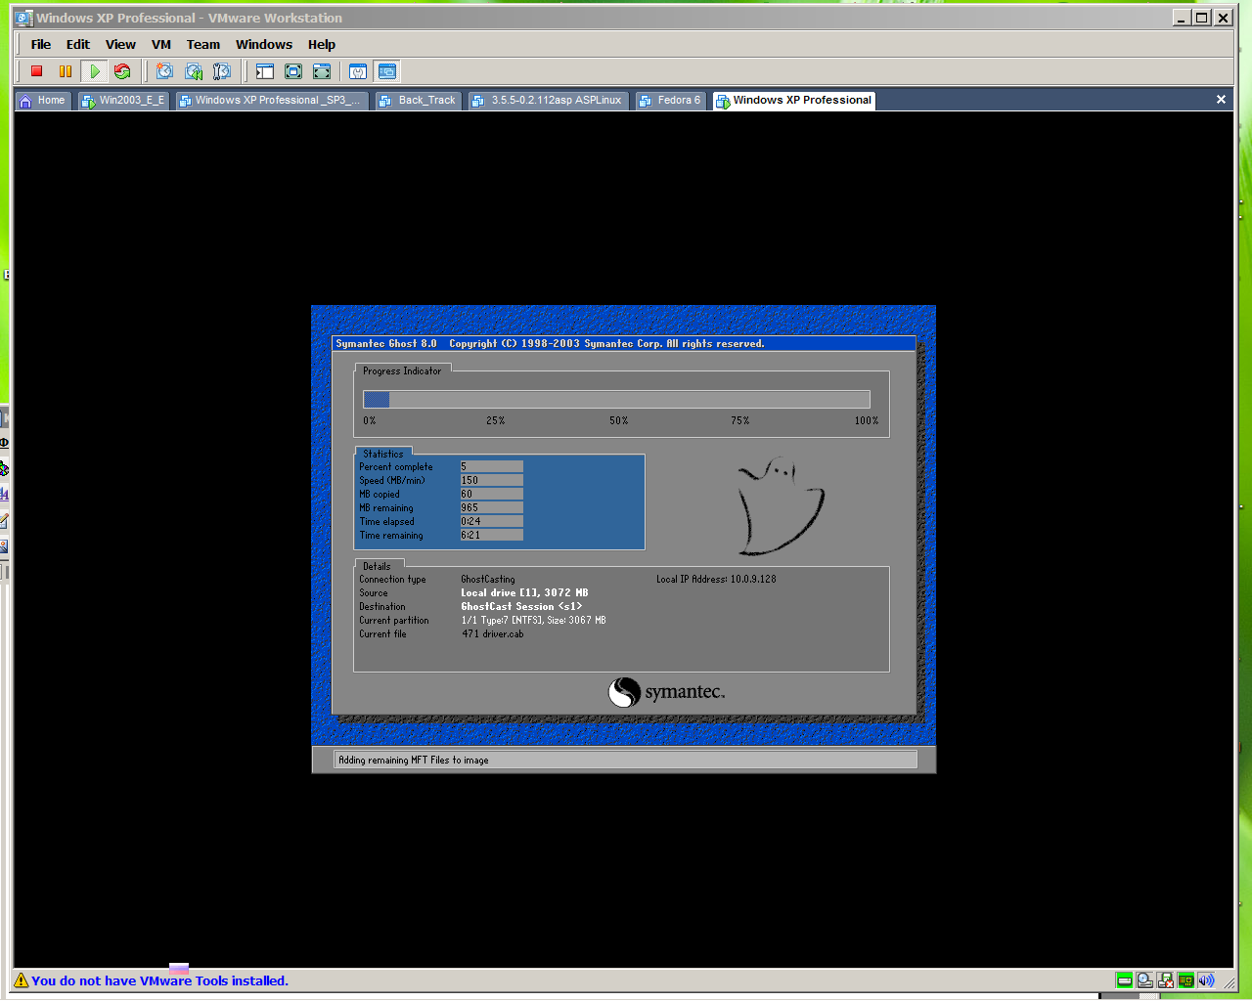This screenshot has height=1001, width=1252.
Task: Switch to the Win2003_E_E tab
Action: coord(123,101)
